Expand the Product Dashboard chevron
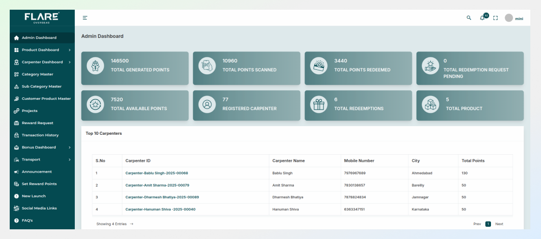The width and height of the screenshot is (541, 239). [70, 50]
